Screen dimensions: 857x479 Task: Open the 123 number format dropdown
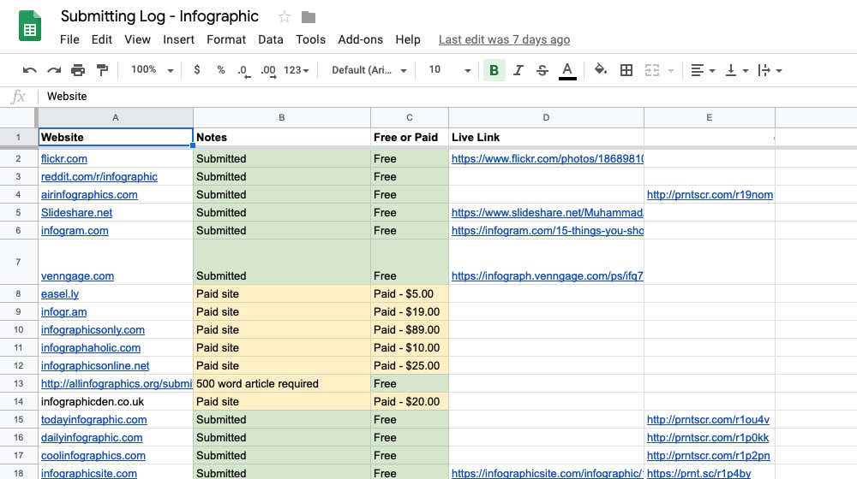point(297,70)
